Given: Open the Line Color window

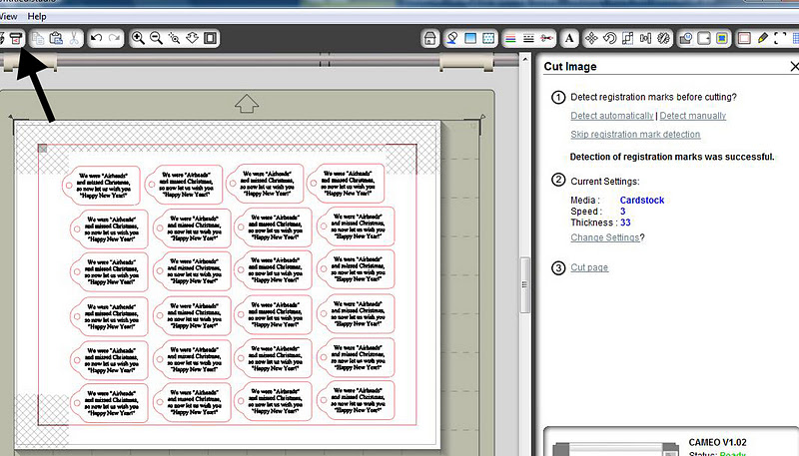Looking at the screenshot, I should click(510, 38).
